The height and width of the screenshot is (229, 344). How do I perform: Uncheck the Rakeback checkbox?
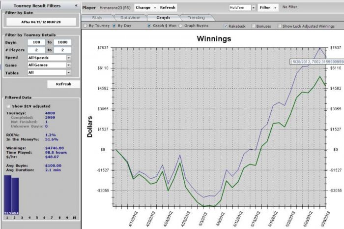click(226, 25)
